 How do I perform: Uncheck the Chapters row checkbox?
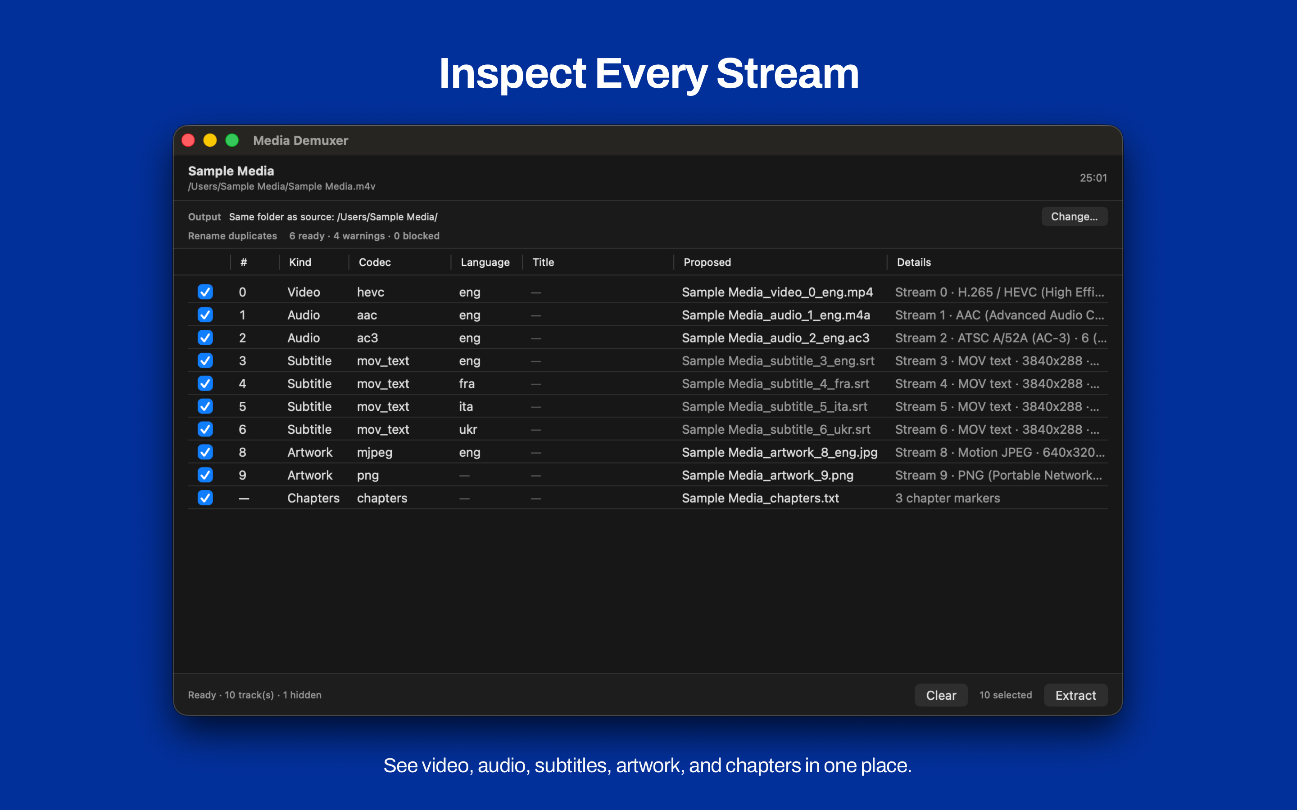point(205,498)
